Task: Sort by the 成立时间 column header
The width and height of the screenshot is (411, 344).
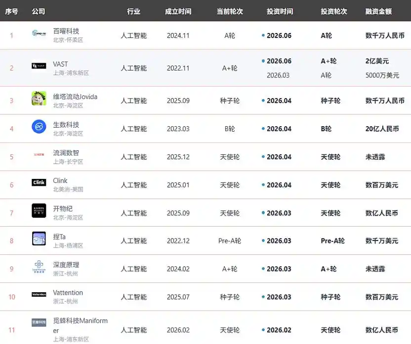Action: pyautogui.click(x=178, y=11)
